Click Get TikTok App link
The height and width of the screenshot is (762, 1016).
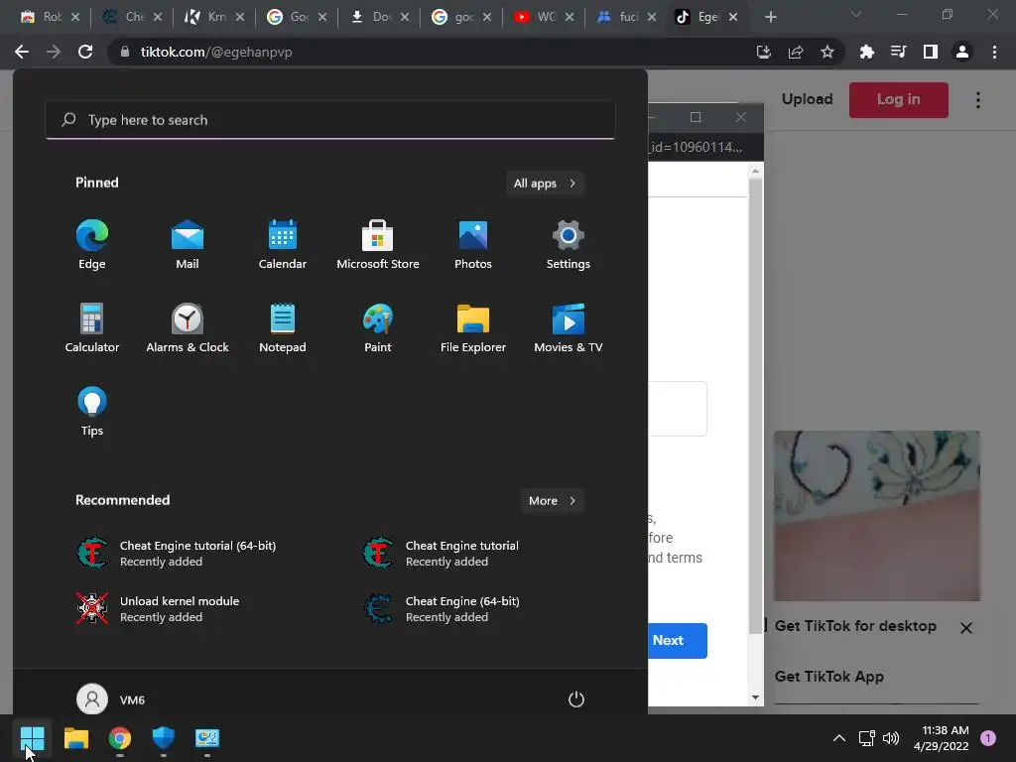point(828,677)
